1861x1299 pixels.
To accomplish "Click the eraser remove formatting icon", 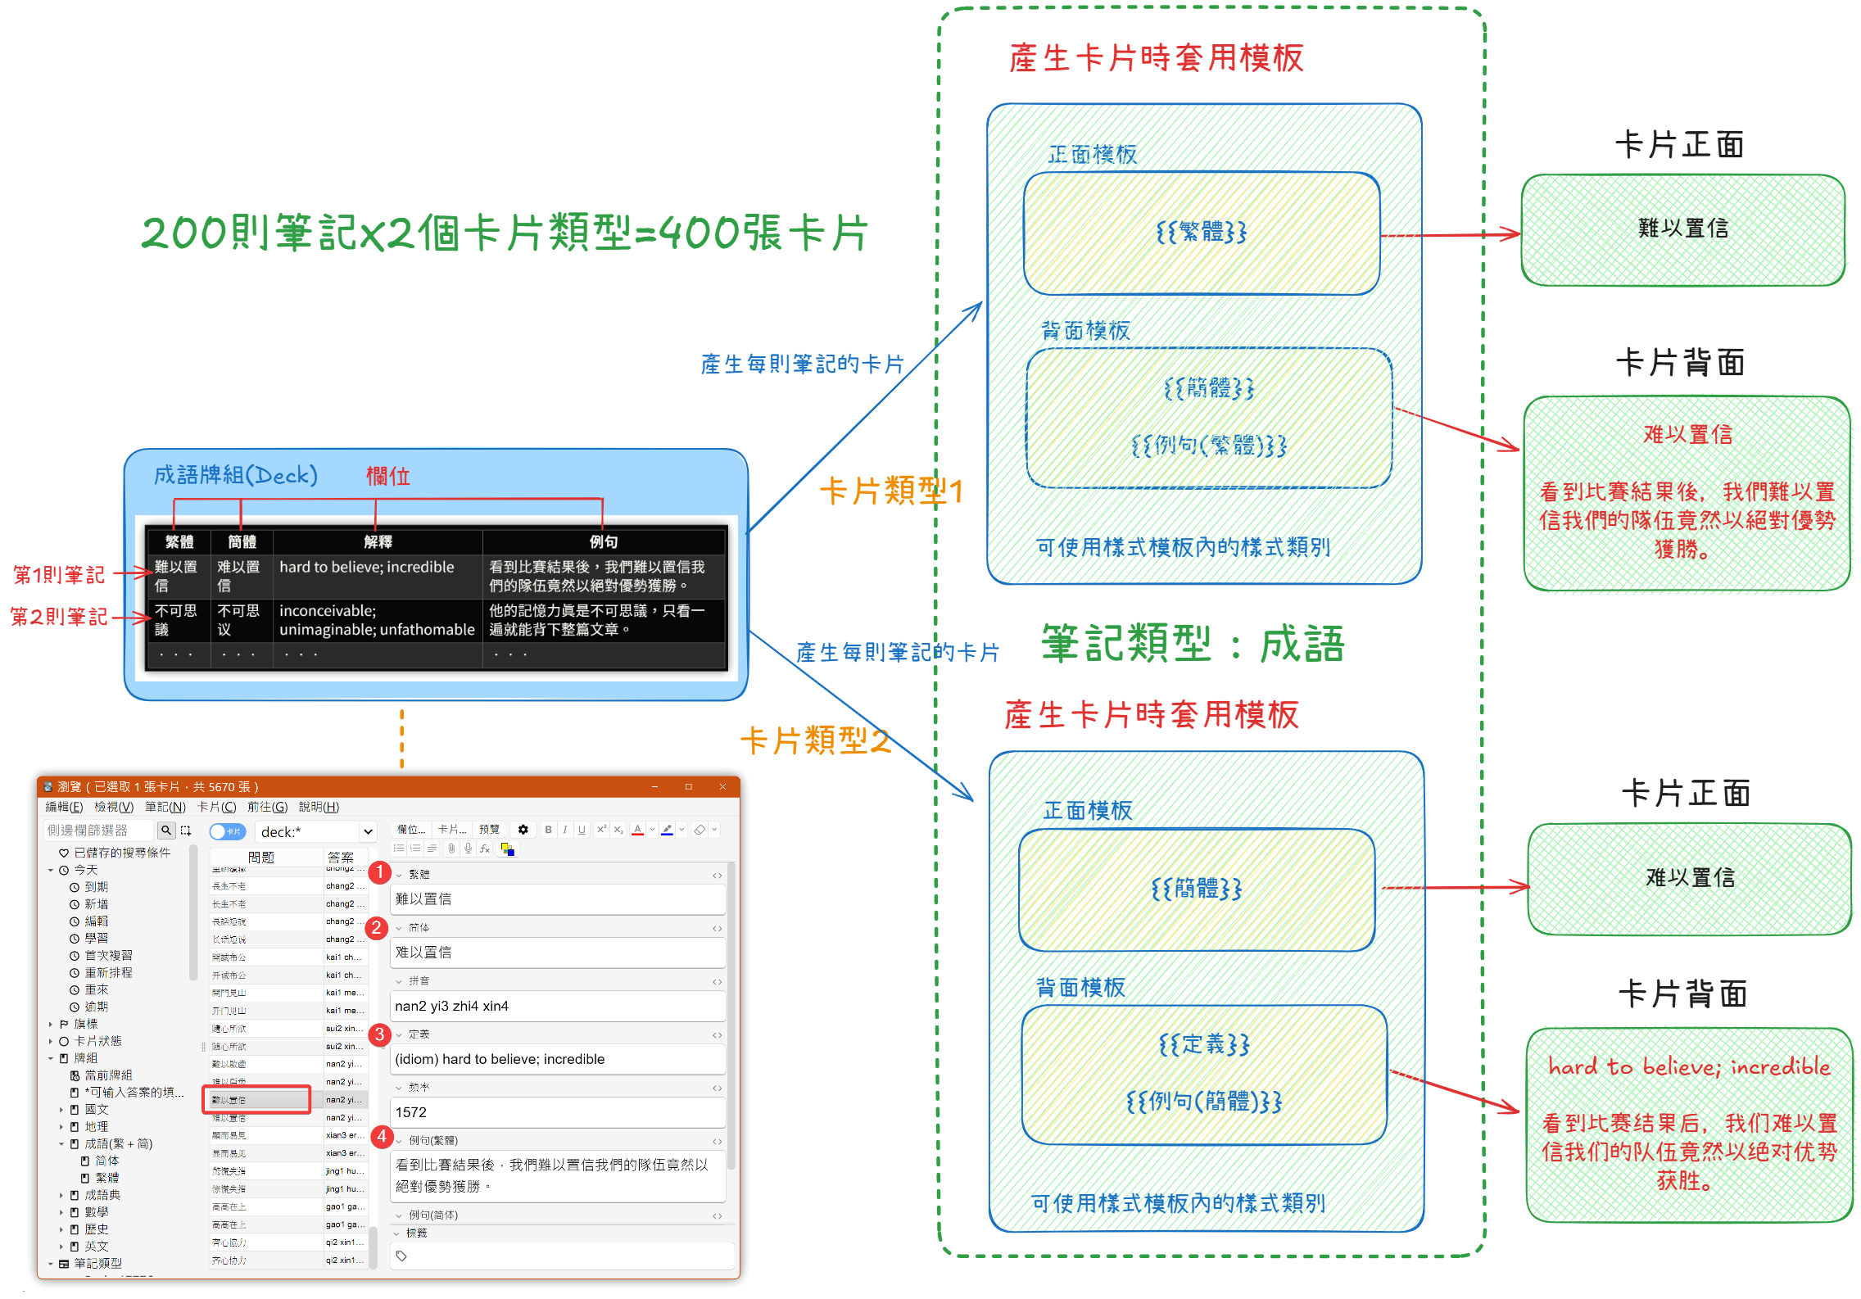I will pyautogui.click(x=700, y=830).
